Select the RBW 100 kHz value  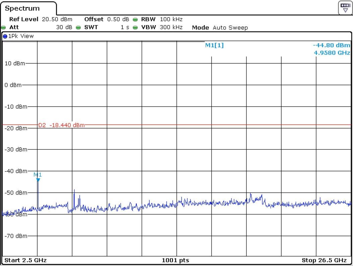coord(171,19)
